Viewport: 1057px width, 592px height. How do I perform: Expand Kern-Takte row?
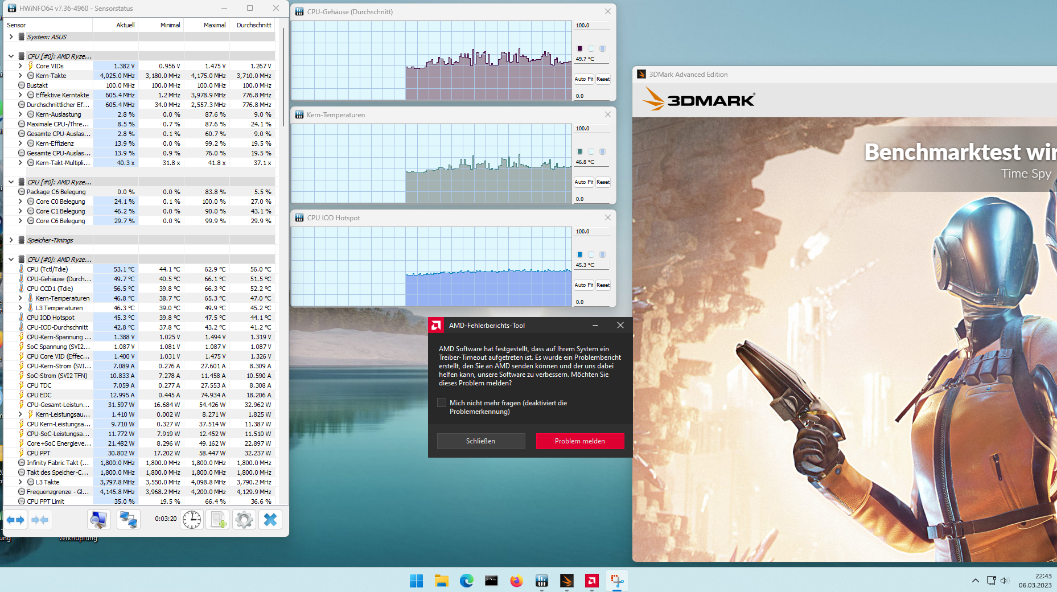[20, 76]
